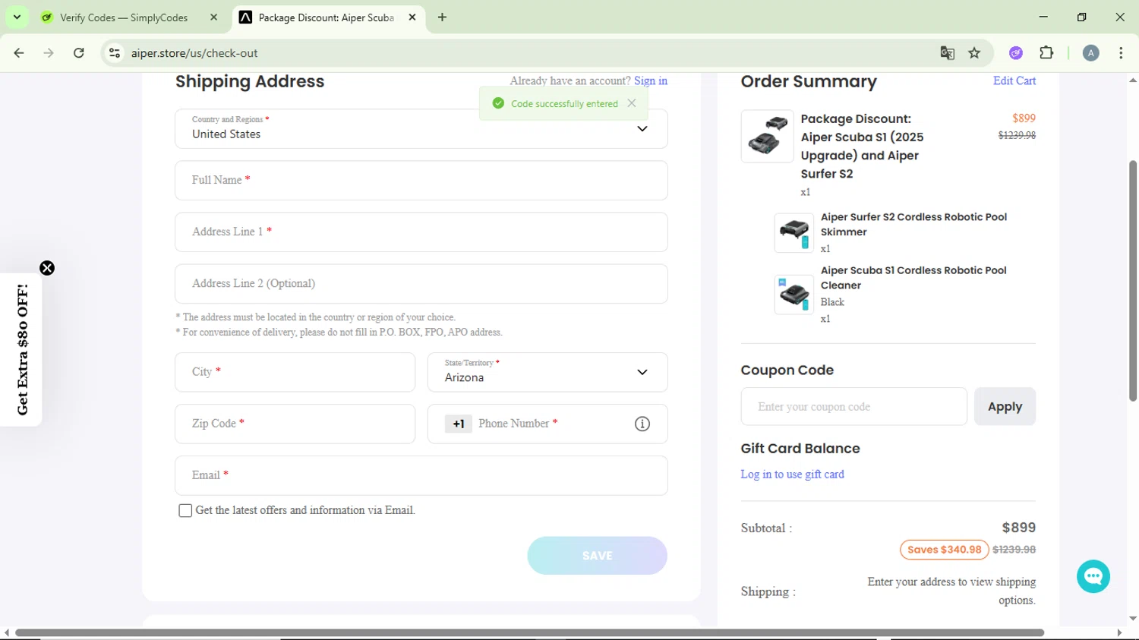Click the scroll right arrow
The image size is (1139, 640).
point(1119,632)
